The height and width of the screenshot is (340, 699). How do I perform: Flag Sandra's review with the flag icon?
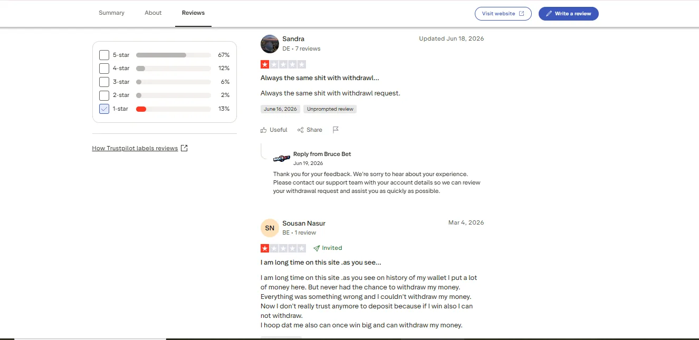click(x=336, y=130)
